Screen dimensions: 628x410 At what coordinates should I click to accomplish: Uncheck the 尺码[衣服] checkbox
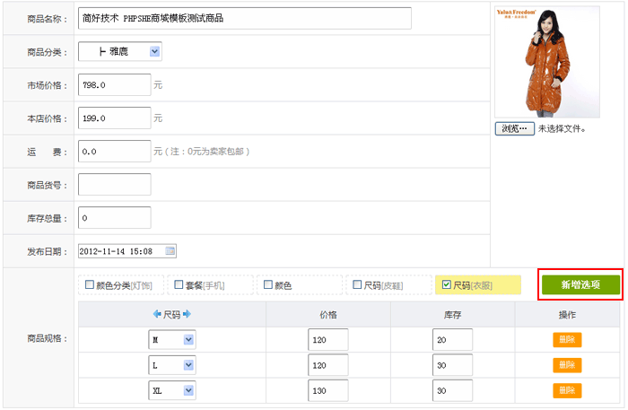(447, 285)
